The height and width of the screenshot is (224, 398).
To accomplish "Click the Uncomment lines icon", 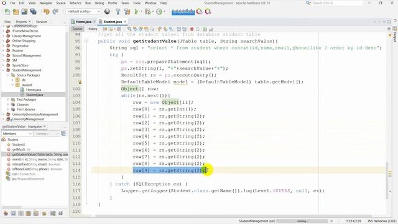I will point(211,29).
